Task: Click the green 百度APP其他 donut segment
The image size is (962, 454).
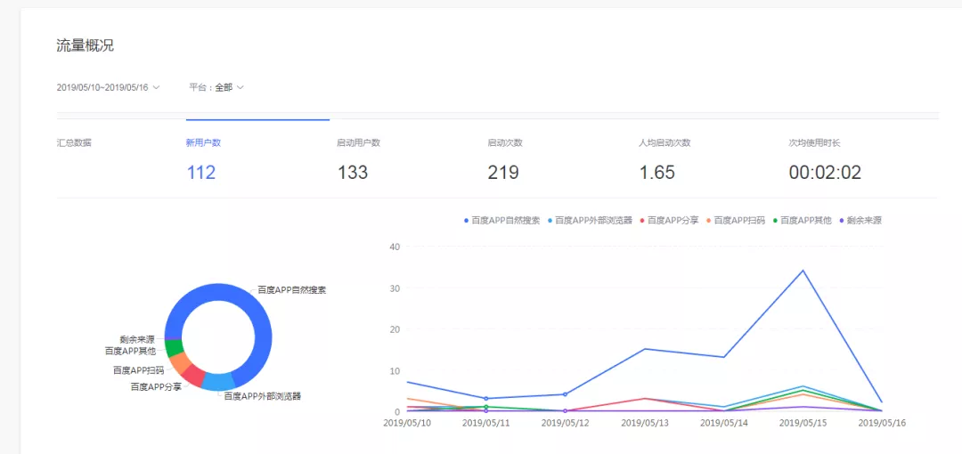Action: pos(173,348)
